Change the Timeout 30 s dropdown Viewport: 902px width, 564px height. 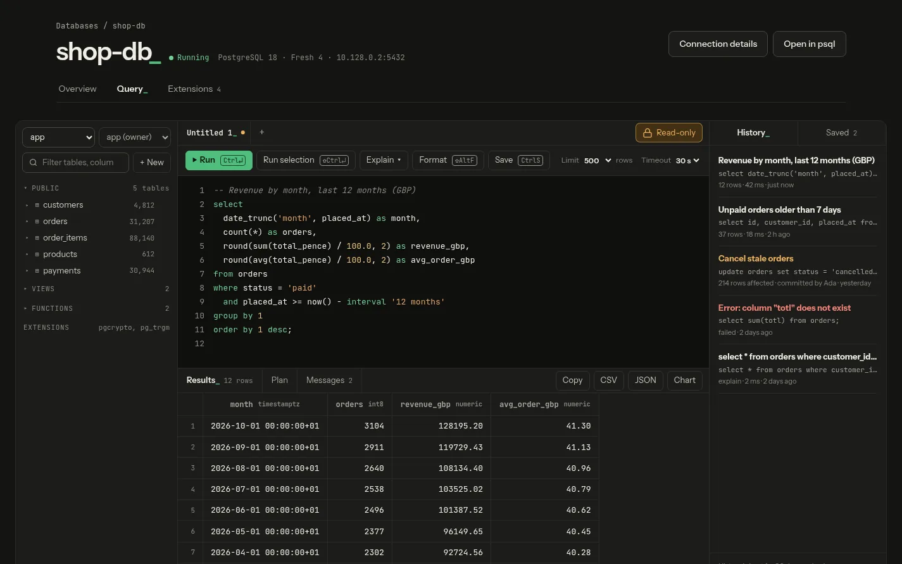click(687, 161)
